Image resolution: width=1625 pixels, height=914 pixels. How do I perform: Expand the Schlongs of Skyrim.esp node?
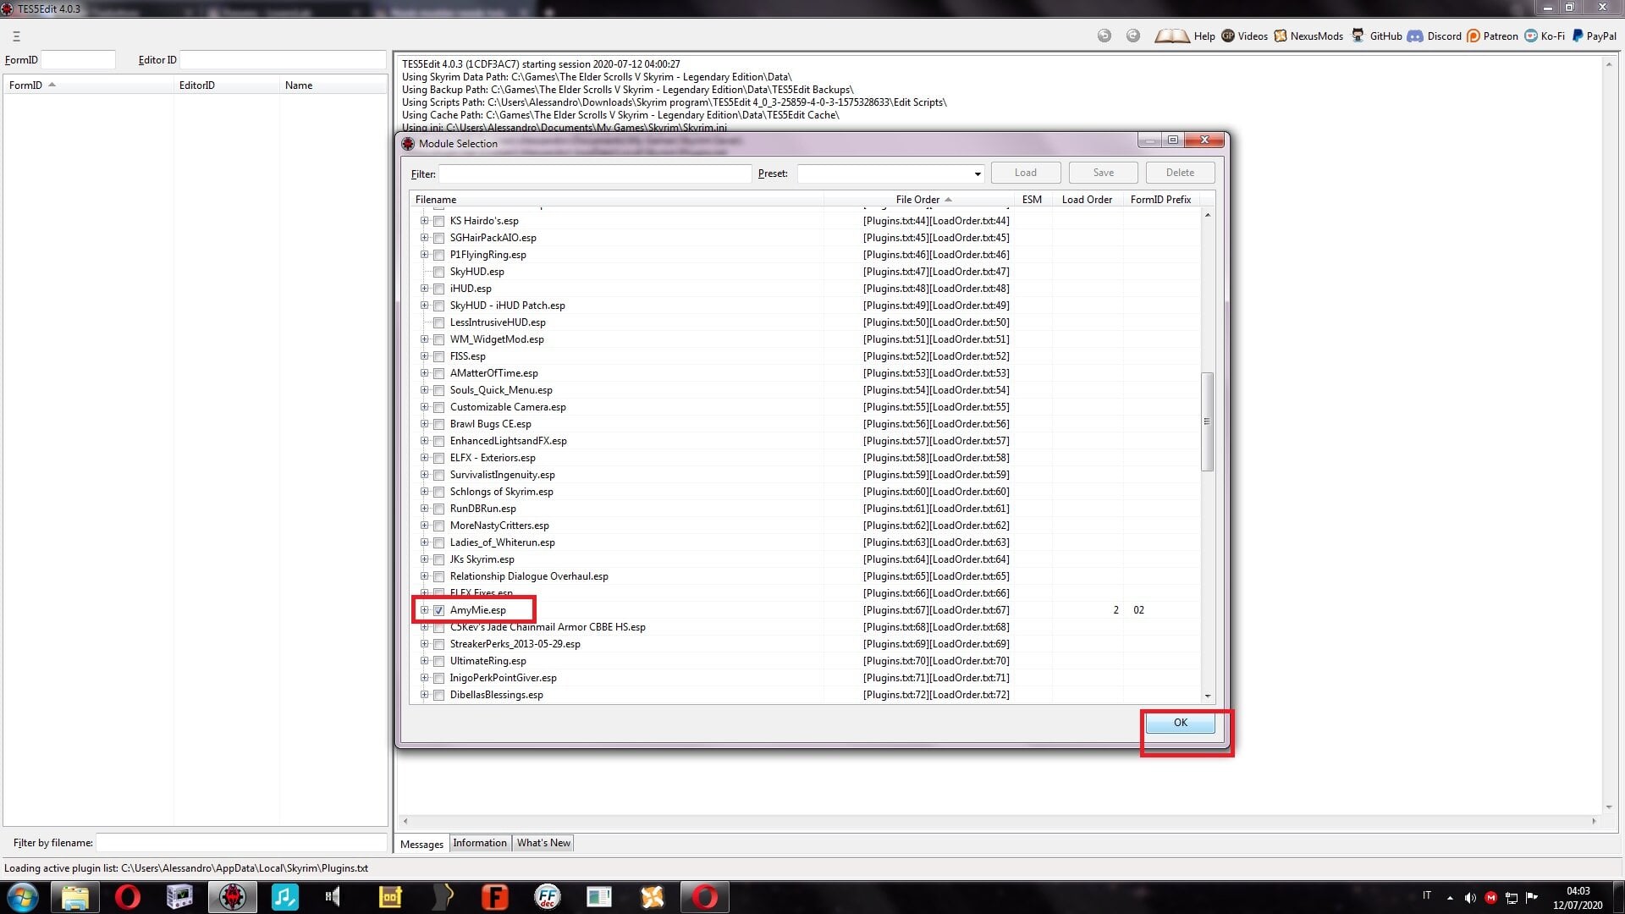pyautogui.click(x=424, y=492)
